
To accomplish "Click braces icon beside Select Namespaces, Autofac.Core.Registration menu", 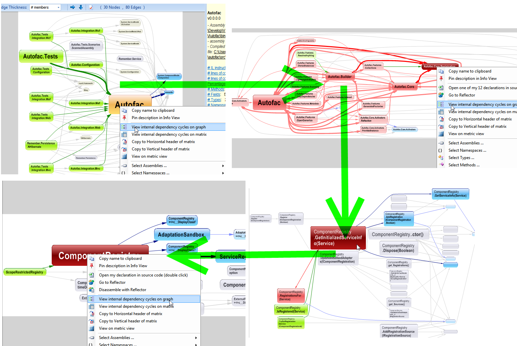I will pos(440,150).
